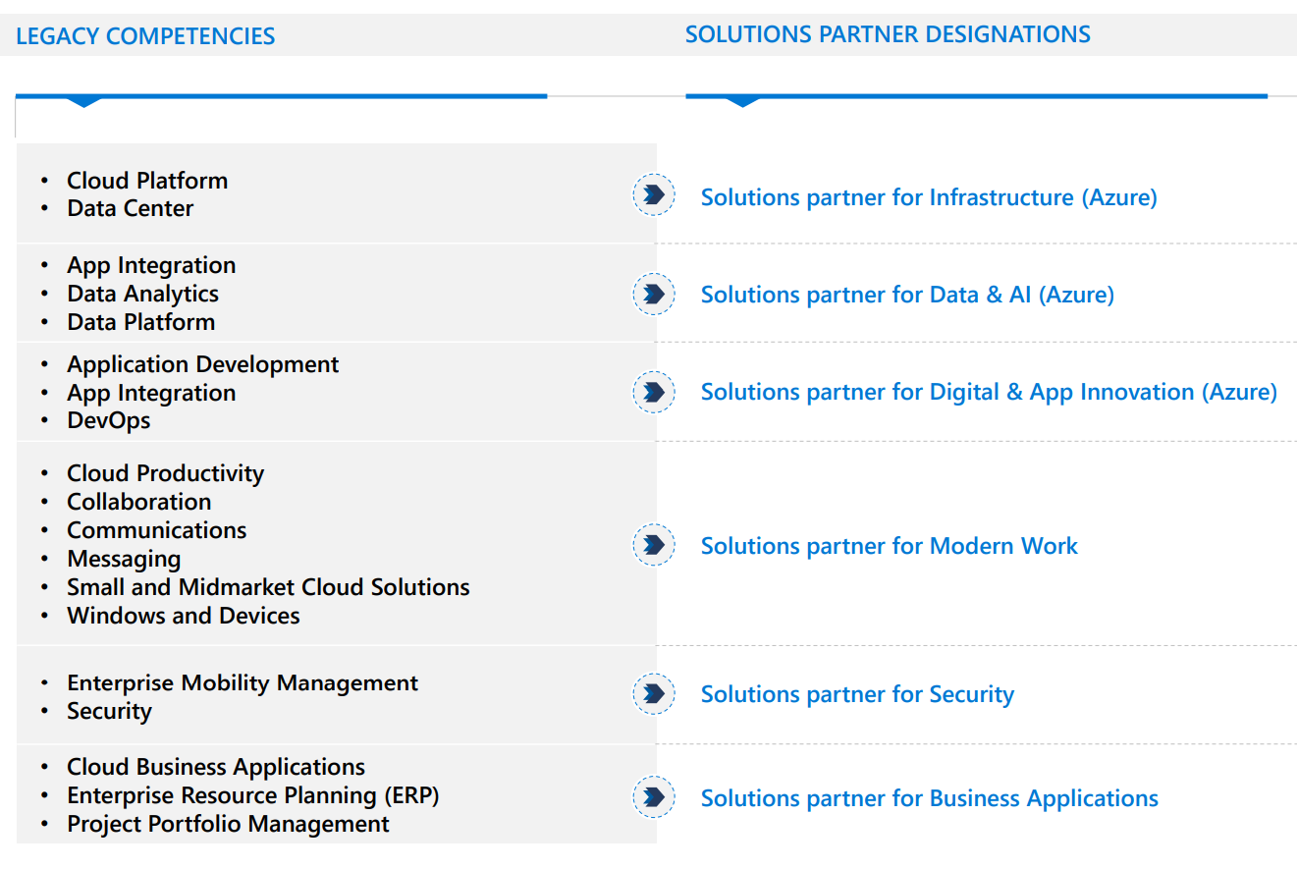The image size is (1297, 869).
Task: Open Solutions partner for Business Applications
Action: [929, 798]
